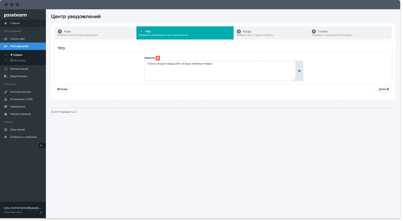
Task: Select Создать submenu item
Action: click(x=17, y=55)
